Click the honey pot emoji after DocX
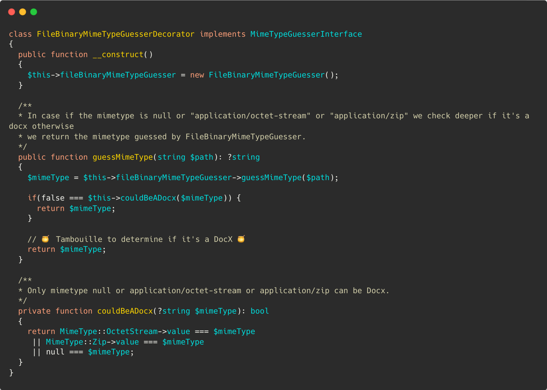The width and height of the screenshot is (547, 390). (x=241, y=239)
